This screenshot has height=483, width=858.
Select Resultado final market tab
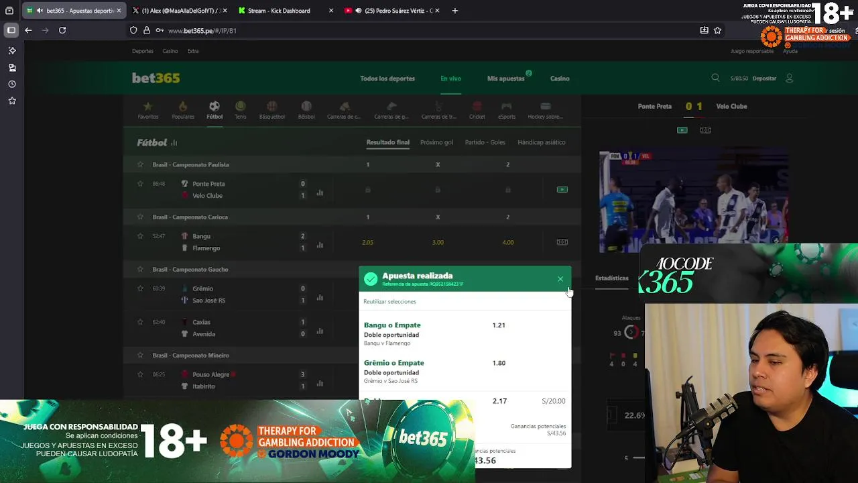point(387,142)
